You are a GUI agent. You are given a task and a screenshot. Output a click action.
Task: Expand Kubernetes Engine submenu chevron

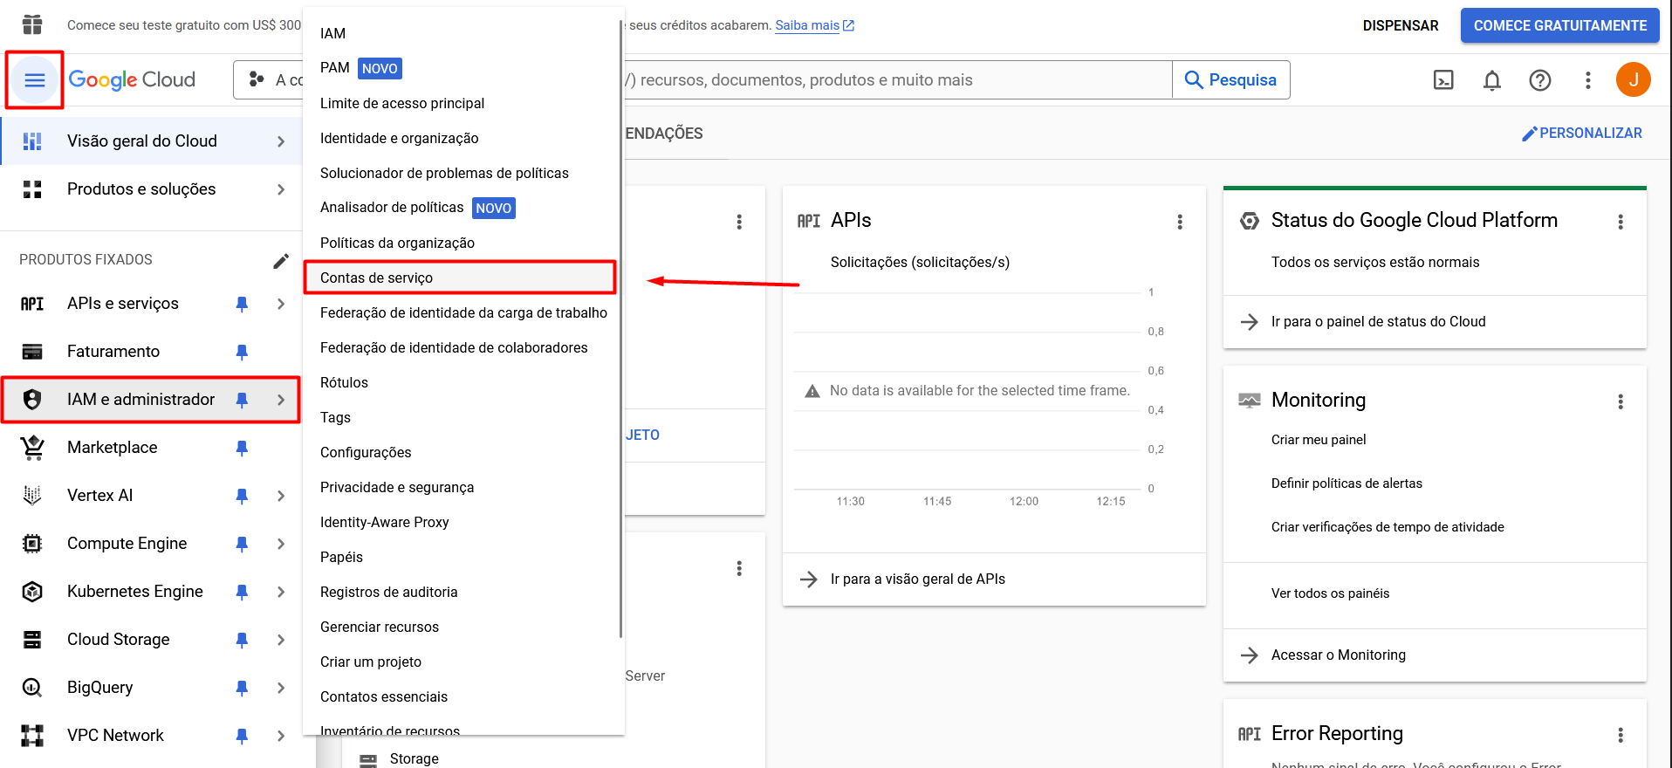tap(280, 592)
